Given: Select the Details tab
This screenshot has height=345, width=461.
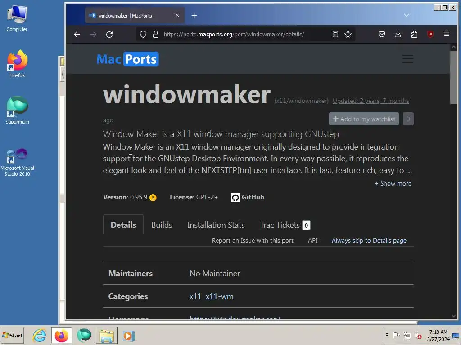Looking at the screenshot, I should (x=123, y=225).
